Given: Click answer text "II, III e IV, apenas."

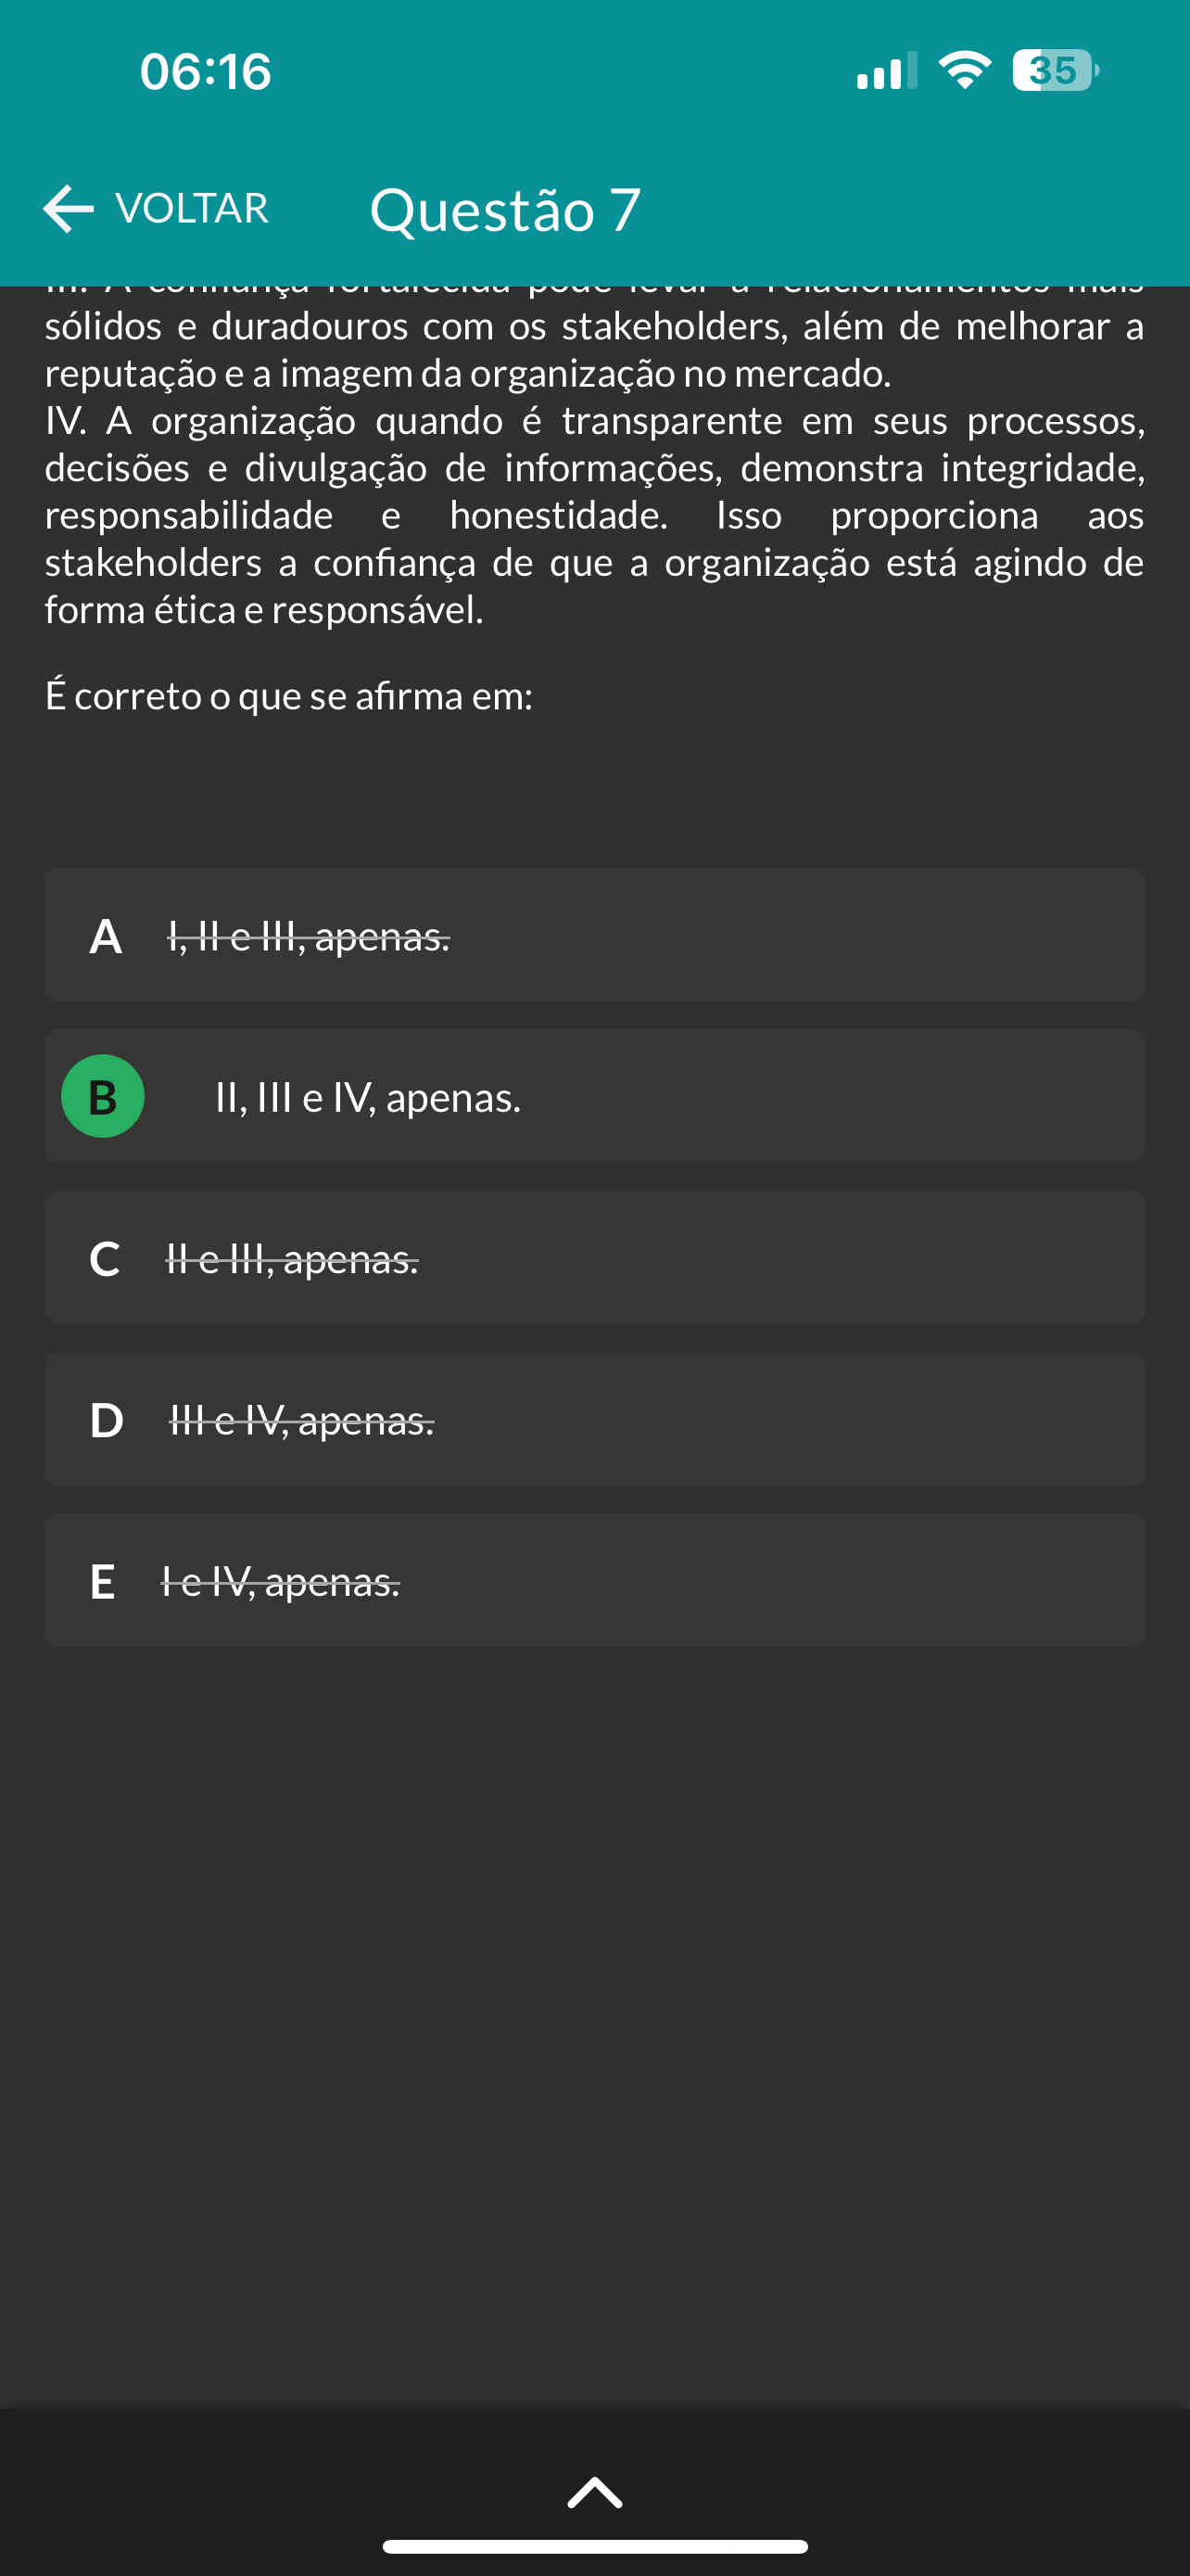Looking at the screenshot, I should 368,1098.
